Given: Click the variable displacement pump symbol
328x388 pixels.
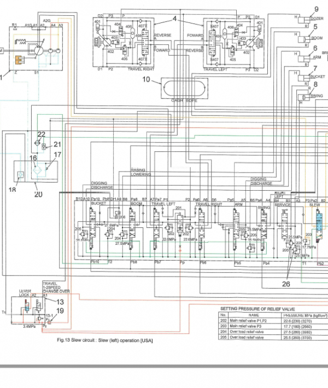Looking at the screenshot, I should (x=38, y=51).
